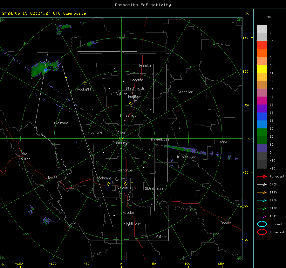286x268 pixels.
Task: Click the Ponoka town label
Action: click(145, 66)
